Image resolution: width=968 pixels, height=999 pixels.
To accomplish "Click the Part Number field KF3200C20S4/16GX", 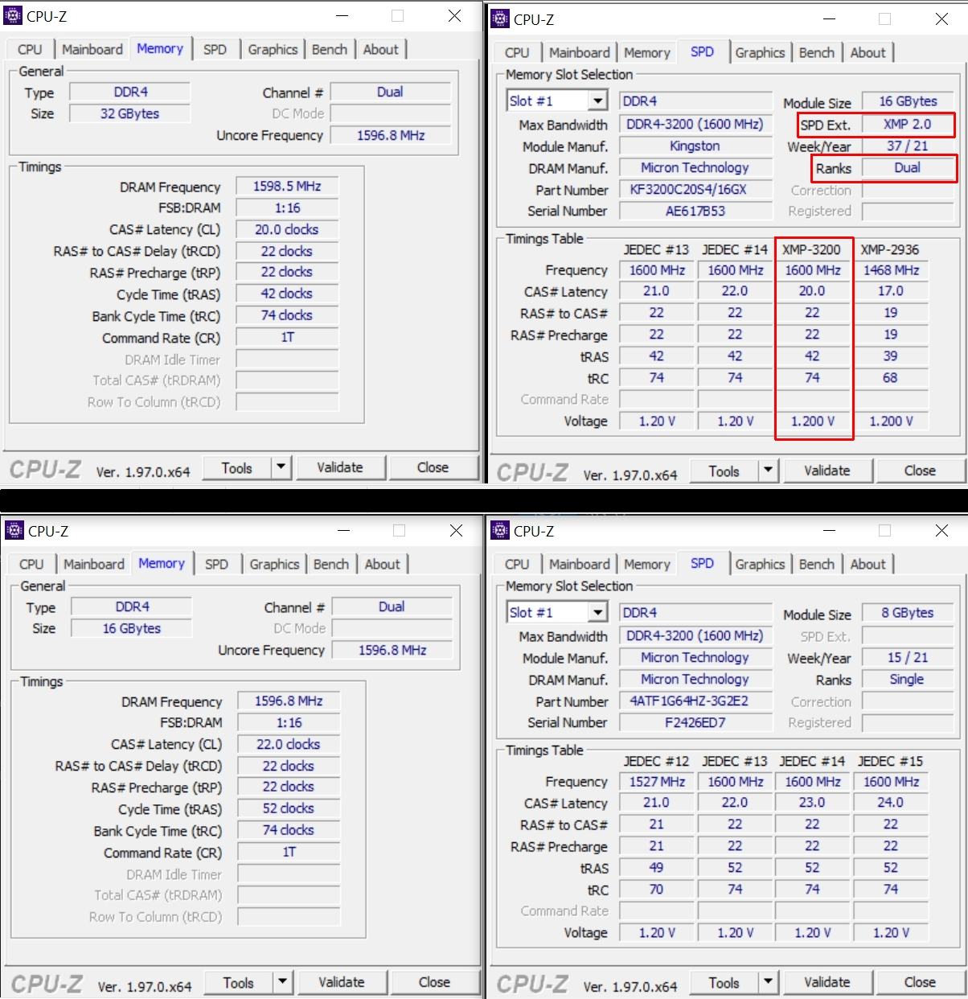I will (695, 190).
